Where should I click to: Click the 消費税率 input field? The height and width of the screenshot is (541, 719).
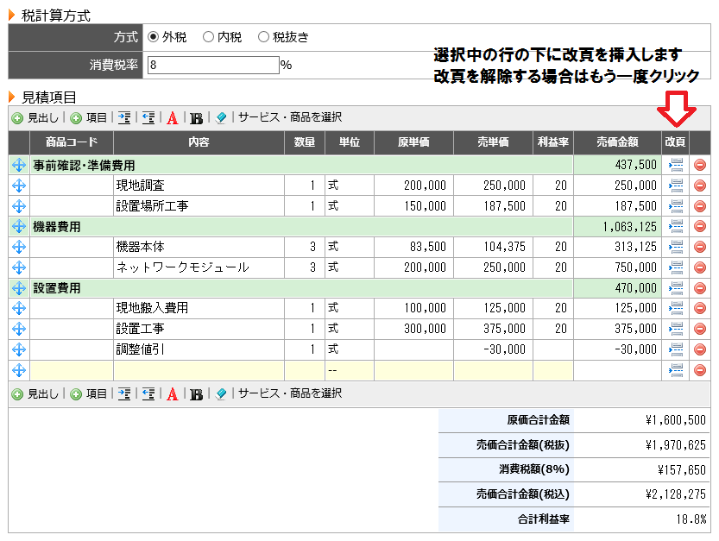coord(213,65)
